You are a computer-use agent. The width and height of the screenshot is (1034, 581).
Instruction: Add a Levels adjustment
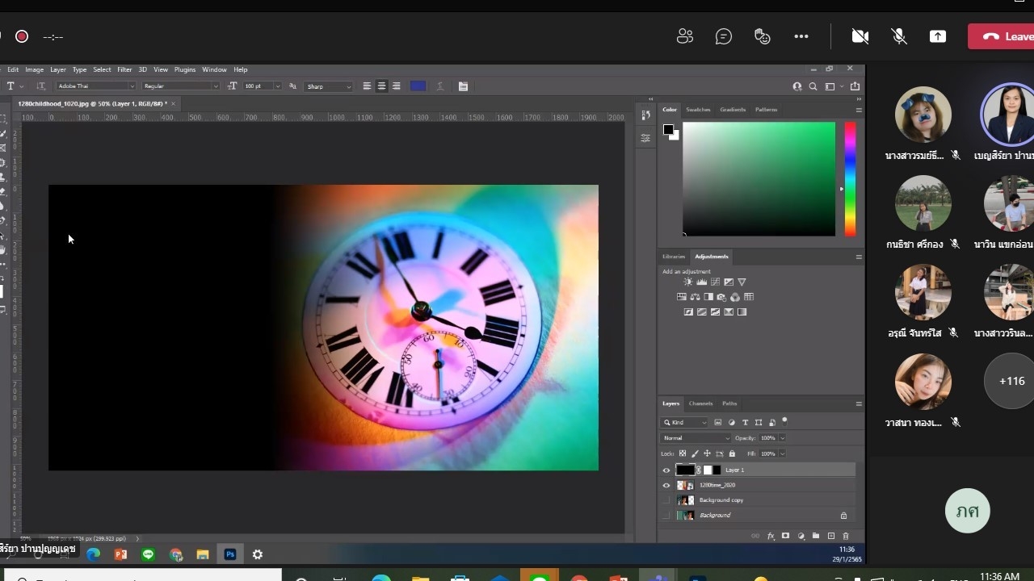pyautogui.click(x=701, y=282)
